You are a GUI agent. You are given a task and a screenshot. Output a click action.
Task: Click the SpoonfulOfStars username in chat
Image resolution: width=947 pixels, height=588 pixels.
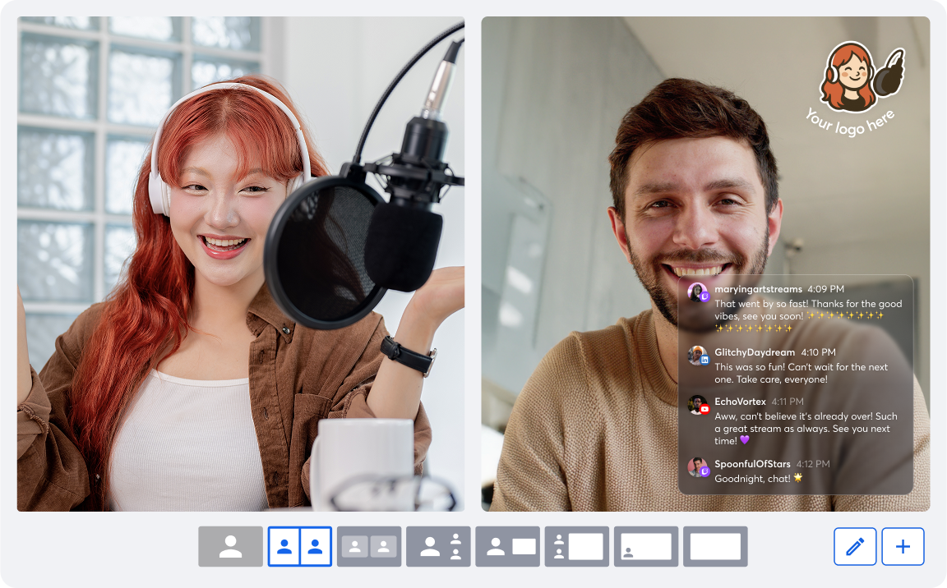click(752, 464)
